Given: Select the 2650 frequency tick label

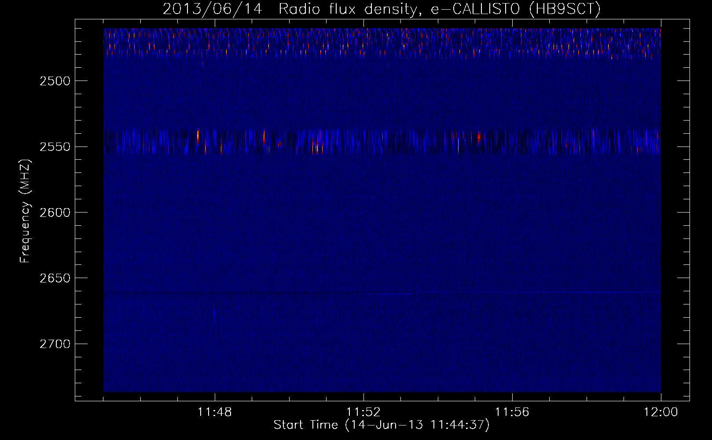Looking at the screenshot, I should pos(55,278).
